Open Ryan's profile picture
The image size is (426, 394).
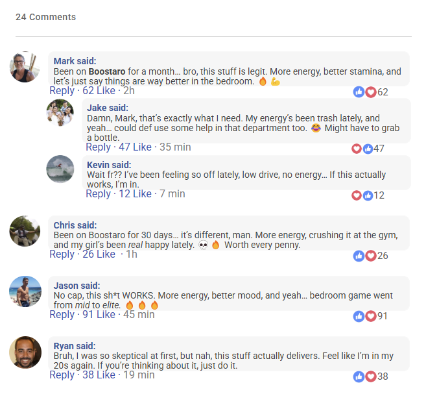pyautogui.click(x=25, y=352)
